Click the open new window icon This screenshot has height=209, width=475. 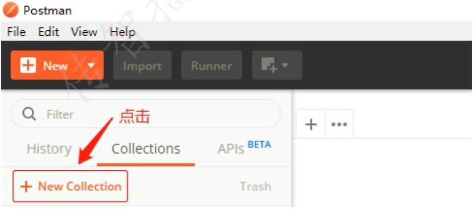[x=269, y=66]
